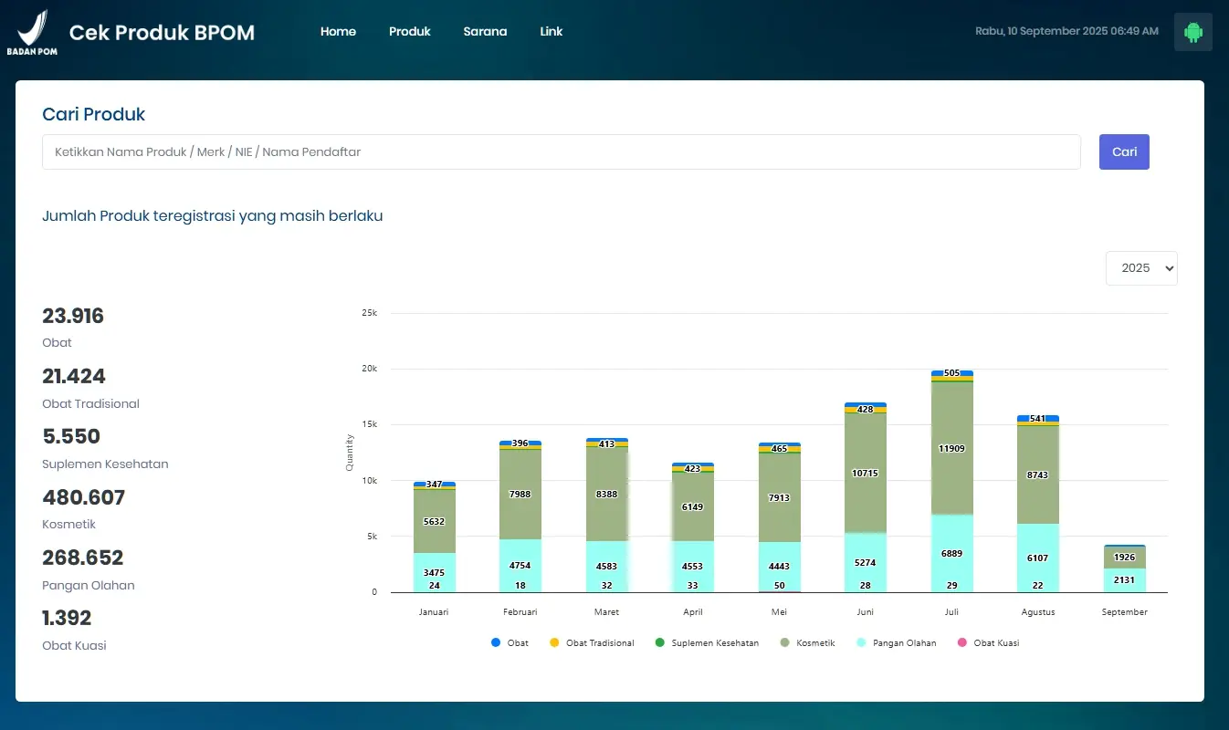
Task: Focus the product name search field
Action: [x=561, y=152]
